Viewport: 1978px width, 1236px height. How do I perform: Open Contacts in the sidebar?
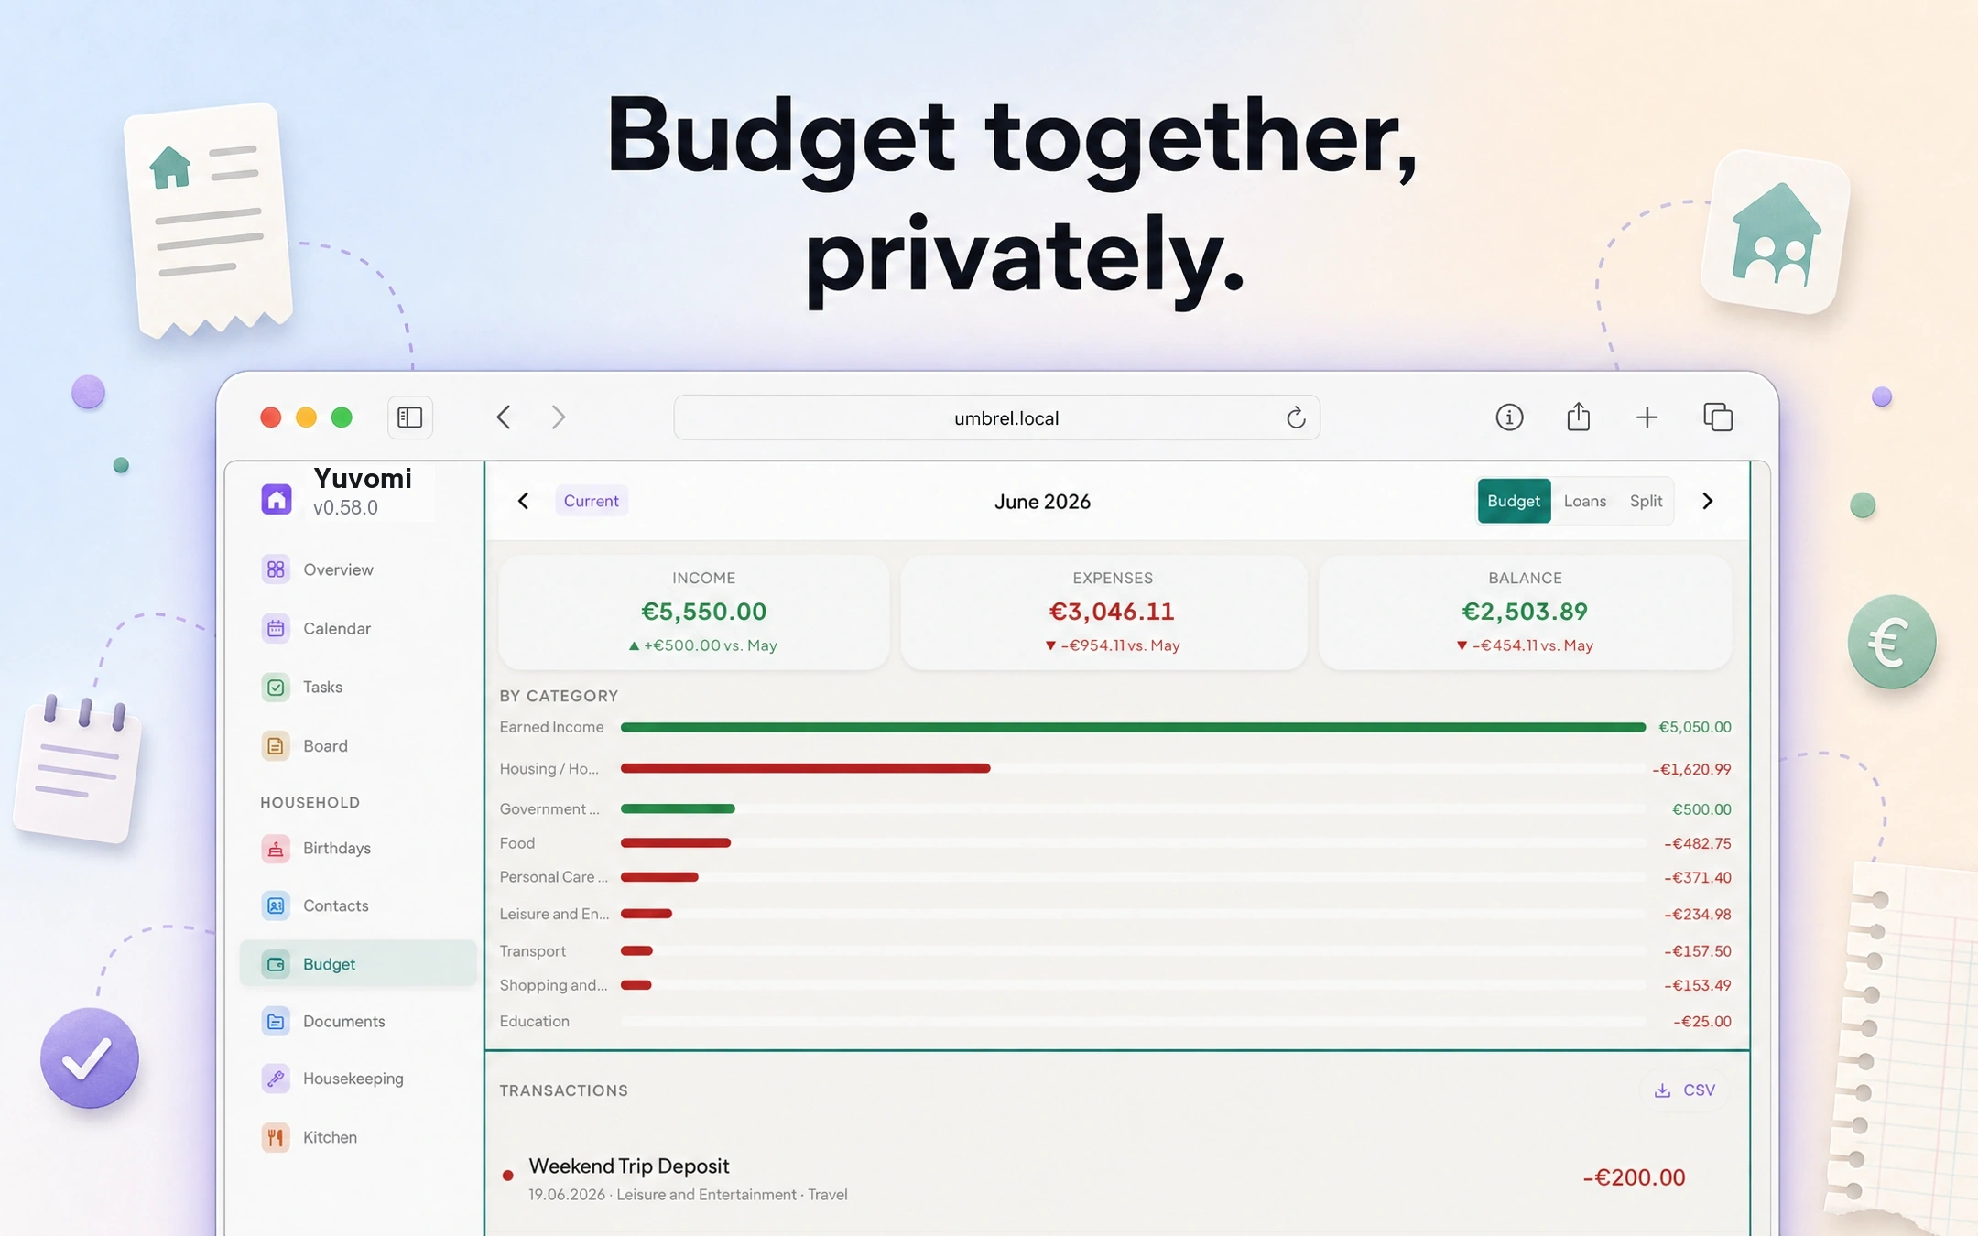pyautogui.click(x=335, y=905)
